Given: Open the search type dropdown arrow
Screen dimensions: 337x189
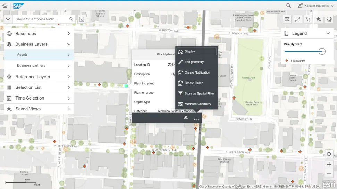Looking at the screenshot, I should [8, 19].
